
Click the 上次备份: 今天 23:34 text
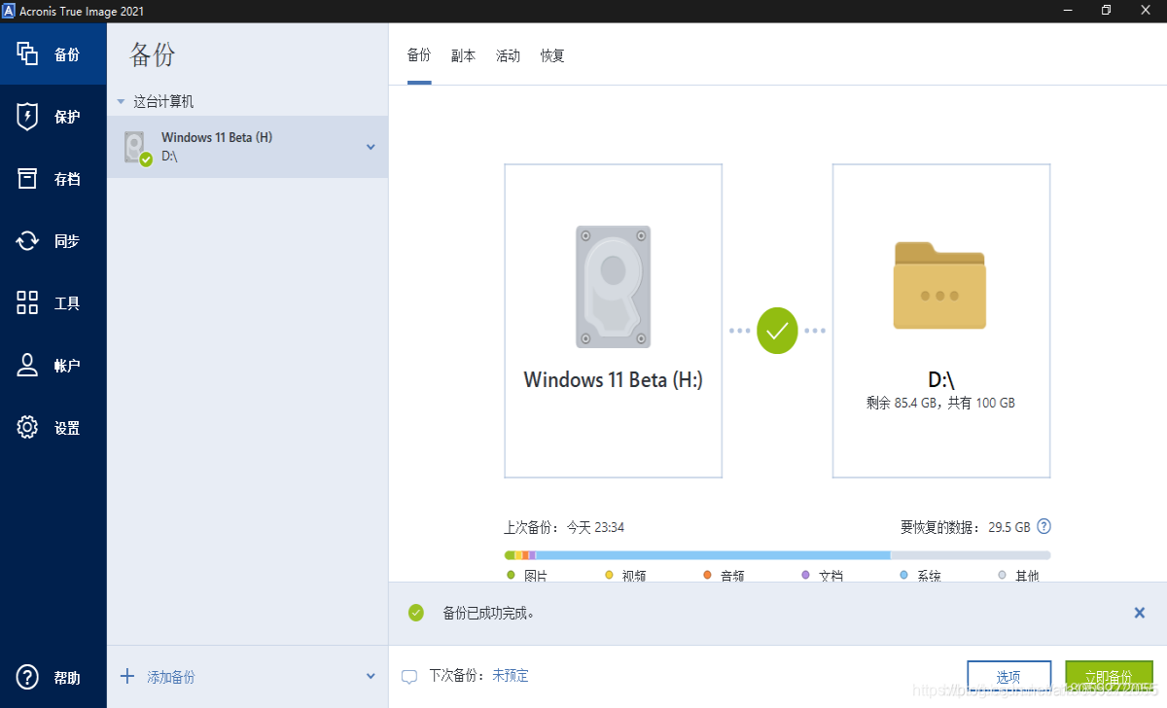pos(564,527)
